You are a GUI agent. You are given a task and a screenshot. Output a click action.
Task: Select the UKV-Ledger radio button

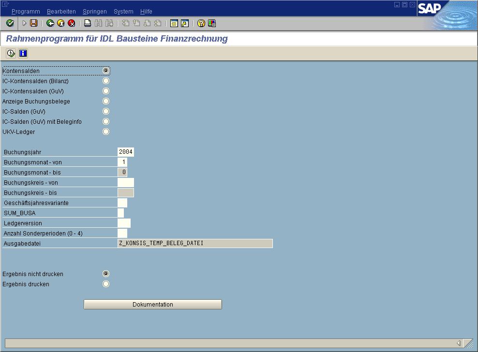[106, 132]
